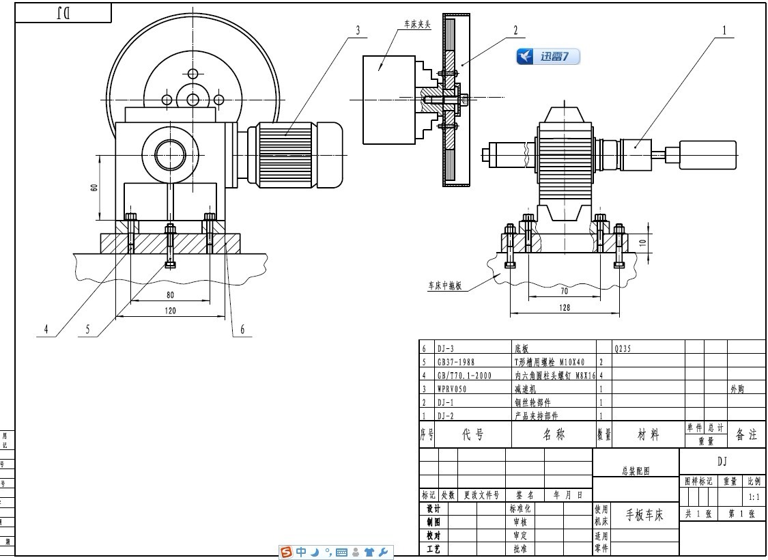Click the 120 dimension value
This screenshot has height=560, width=768.
[170, 311]
